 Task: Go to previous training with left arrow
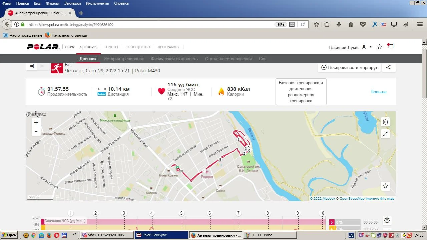pos(32,66)
